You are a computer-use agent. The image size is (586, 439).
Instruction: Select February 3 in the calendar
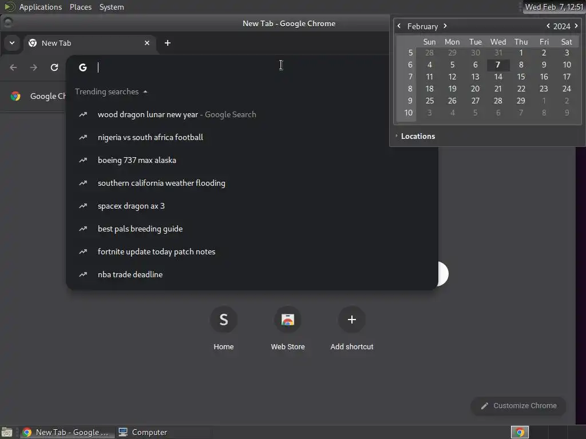pyautogui.click(x=567, y=53)
